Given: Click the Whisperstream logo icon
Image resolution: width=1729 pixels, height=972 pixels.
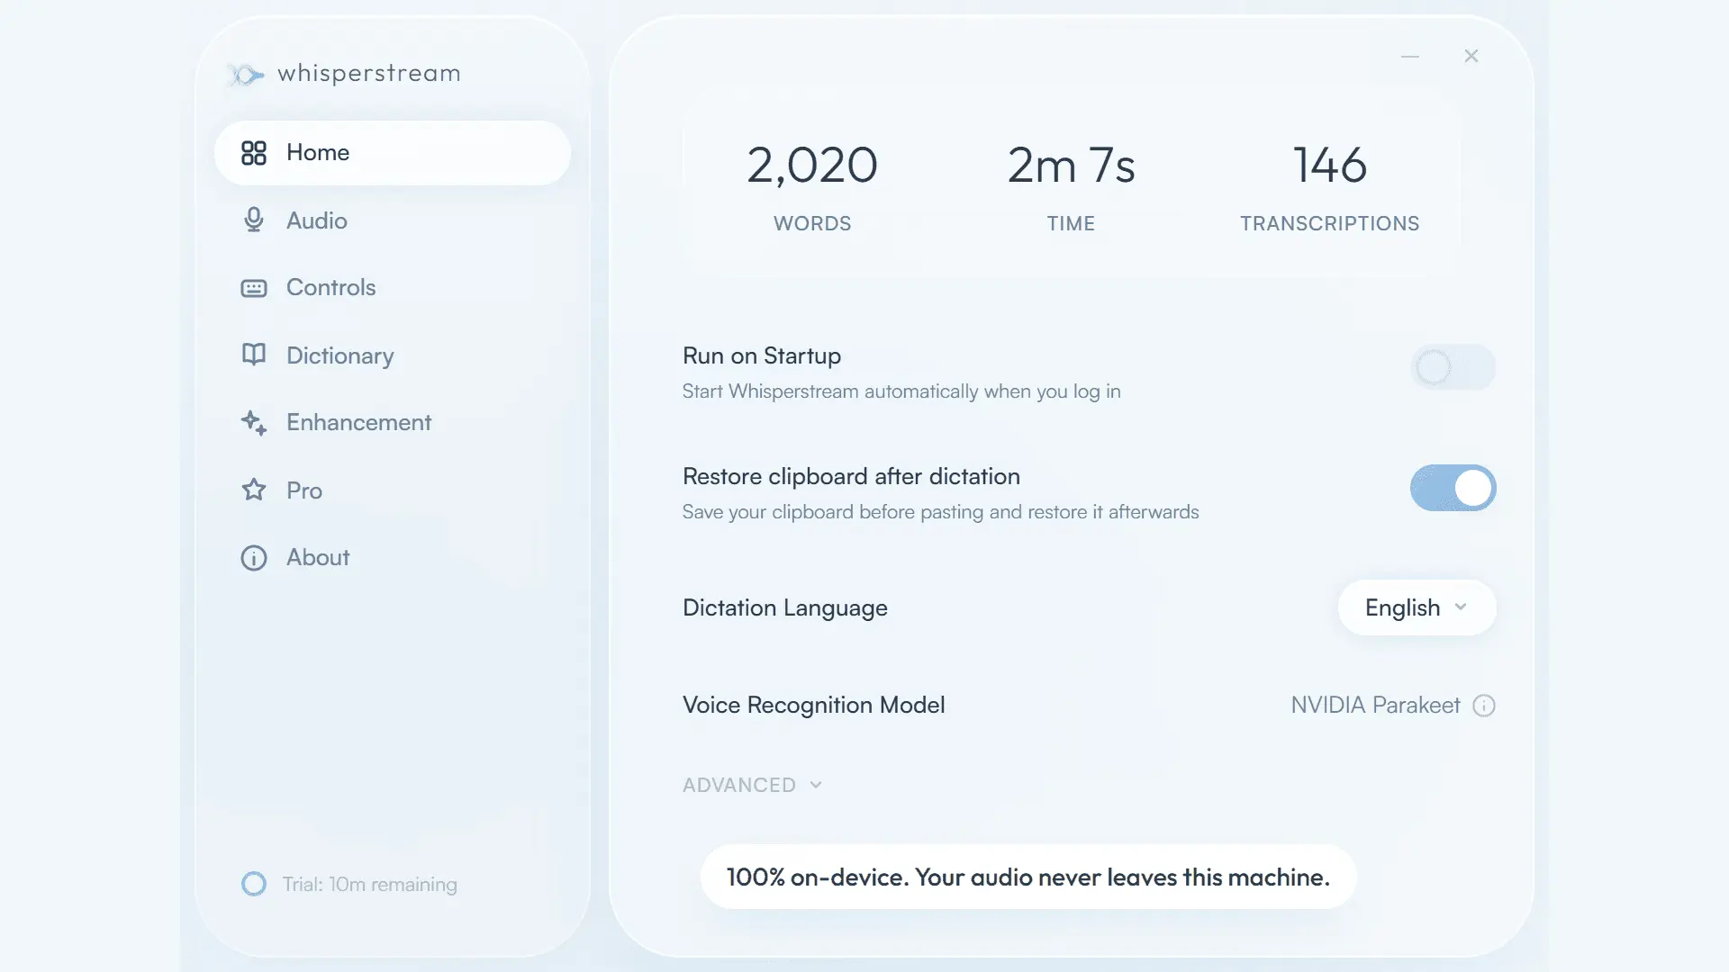Looking at the screenshot, I should pyautogui.click(x=245, y=74).
